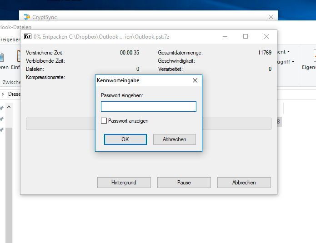Click the 7z icon in title bar
Viewport: 316px width, 243px height.
tap(28, 36)
